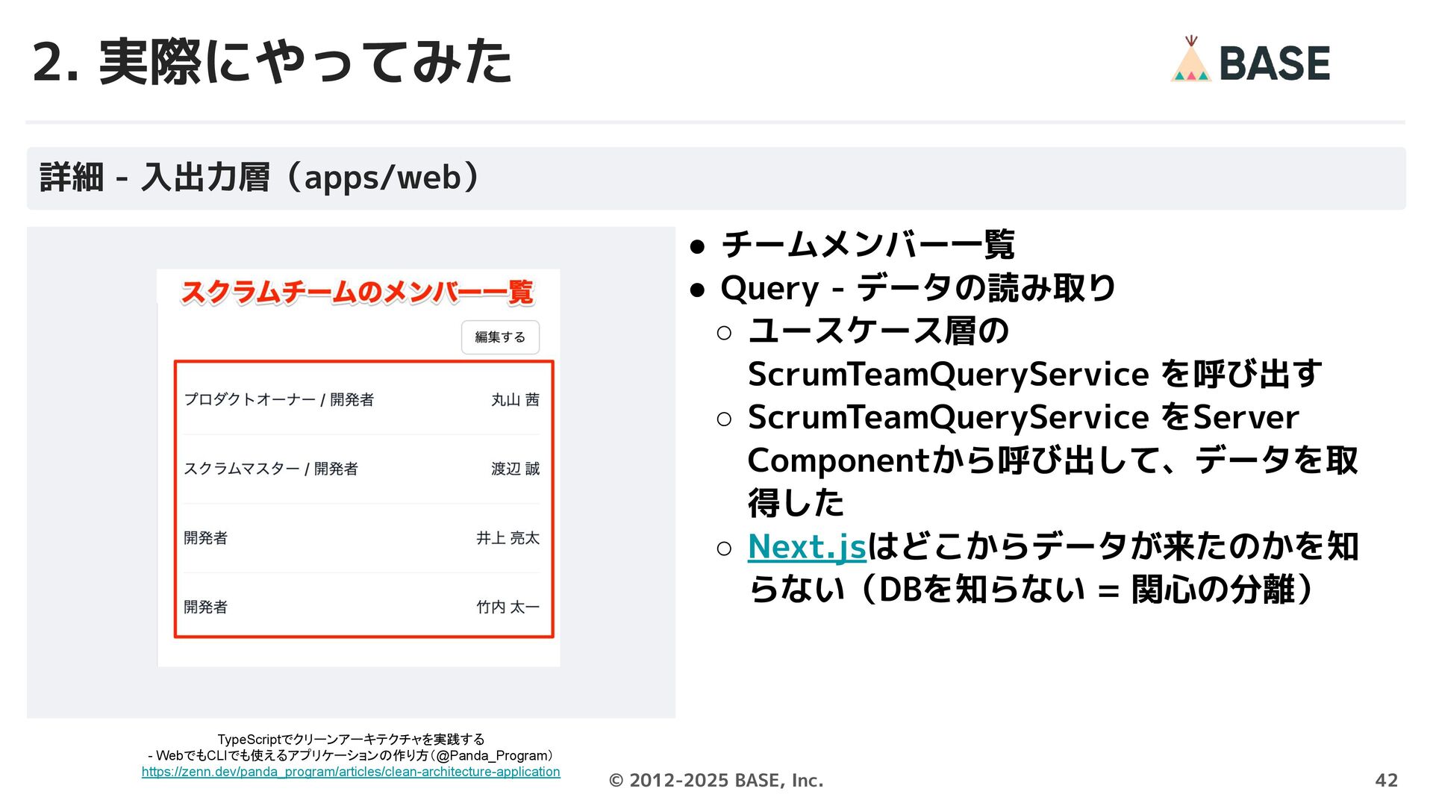Image resolution: width=1433 pixels, height=806 pixels.
Task: Click the Query - データの読み取り bullet
Action: (x=917, y=288)
